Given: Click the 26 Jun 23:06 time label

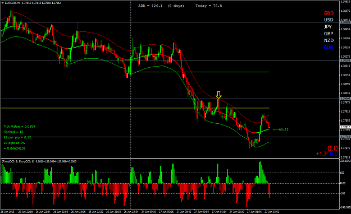Looking at the screenshot, I should click(78, 212).
